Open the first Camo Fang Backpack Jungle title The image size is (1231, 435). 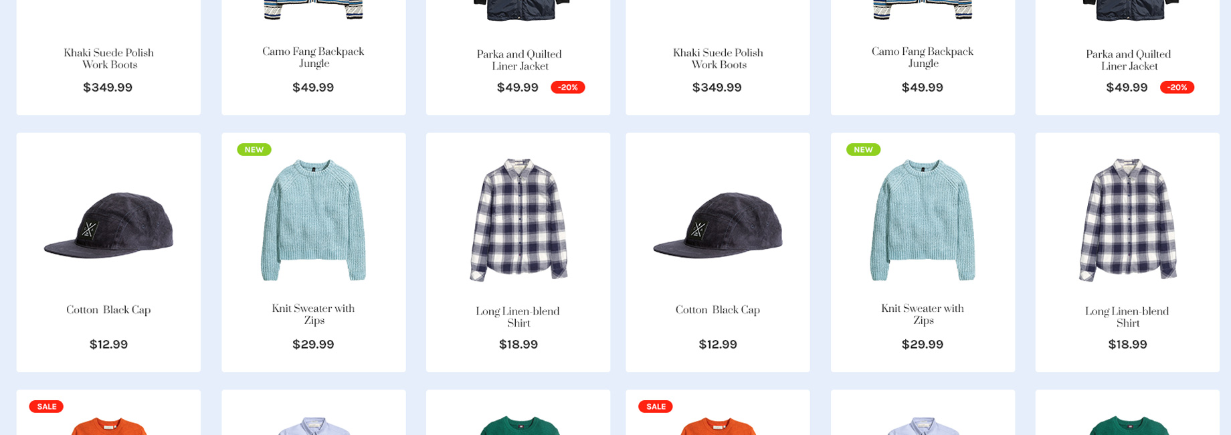[x=313, y=58]
